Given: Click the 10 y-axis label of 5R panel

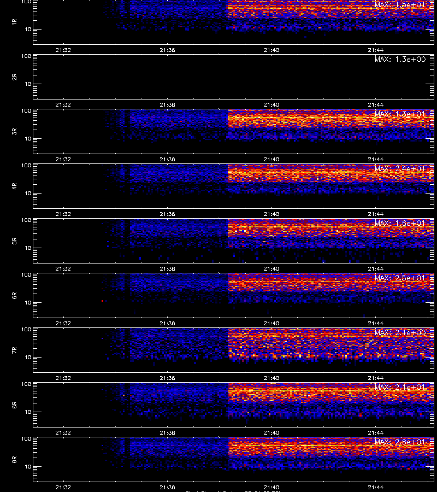Looking at the screenshot, I should point(28,248).
